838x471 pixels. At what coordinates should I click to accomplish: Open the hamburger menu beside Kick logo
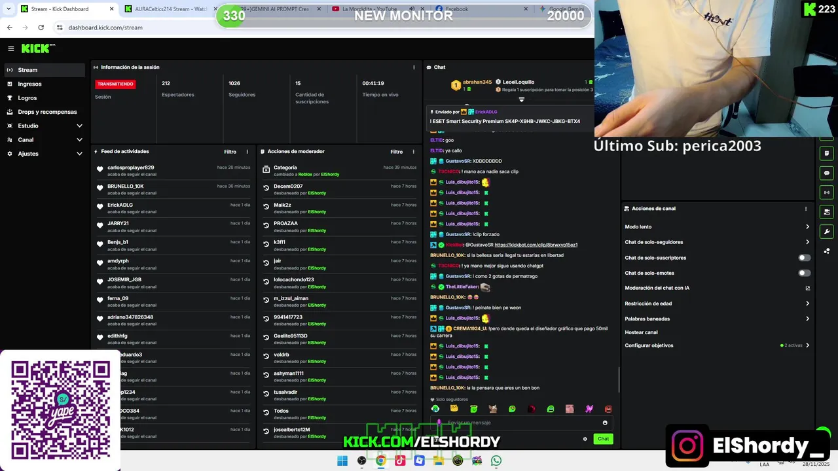(x=11, y=48)
